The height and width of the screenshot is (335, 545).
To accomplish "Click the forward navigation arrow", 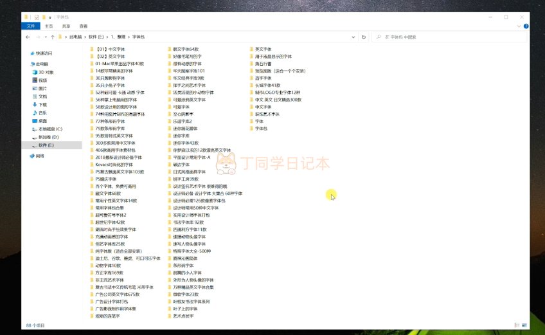I will click(38, 37).
